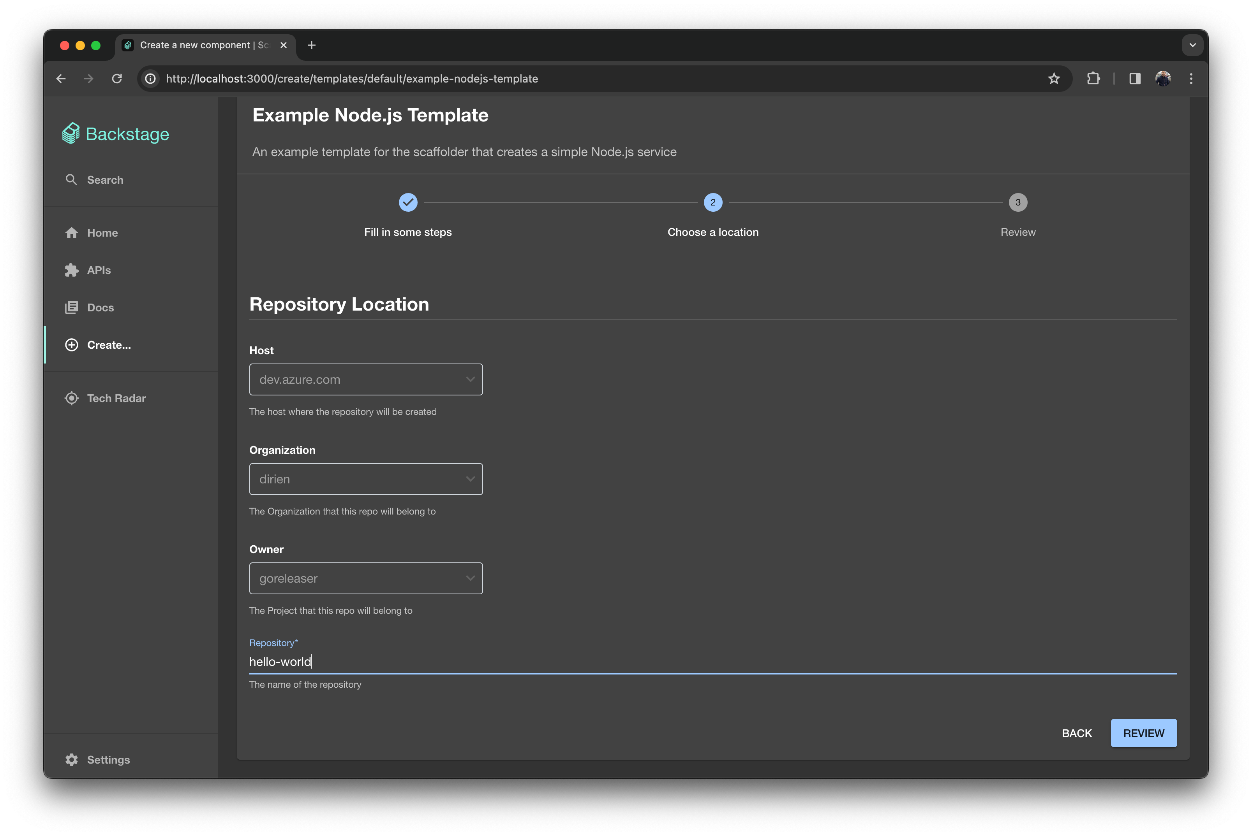Image resolution: width=1252 pixels, height=836 pixels.
Task: Open the Host dropdown dev.azure.com
Action: [x=365, y=379]
